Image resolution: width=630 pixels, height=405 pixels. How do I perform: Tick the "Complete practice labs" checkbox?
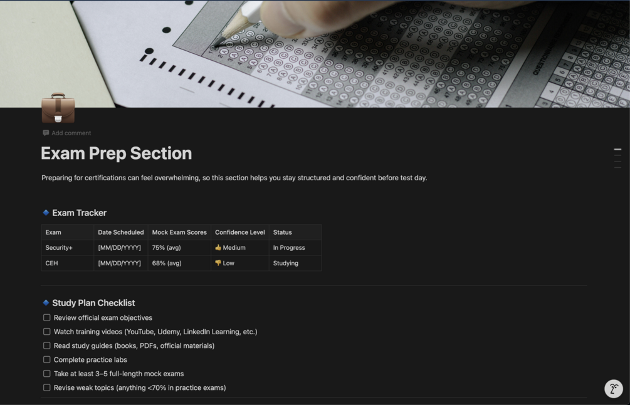47,360
